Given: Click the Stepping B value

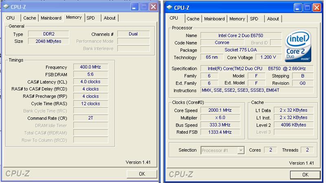Looking at the screenshot, I should click(x=303, y=76).
